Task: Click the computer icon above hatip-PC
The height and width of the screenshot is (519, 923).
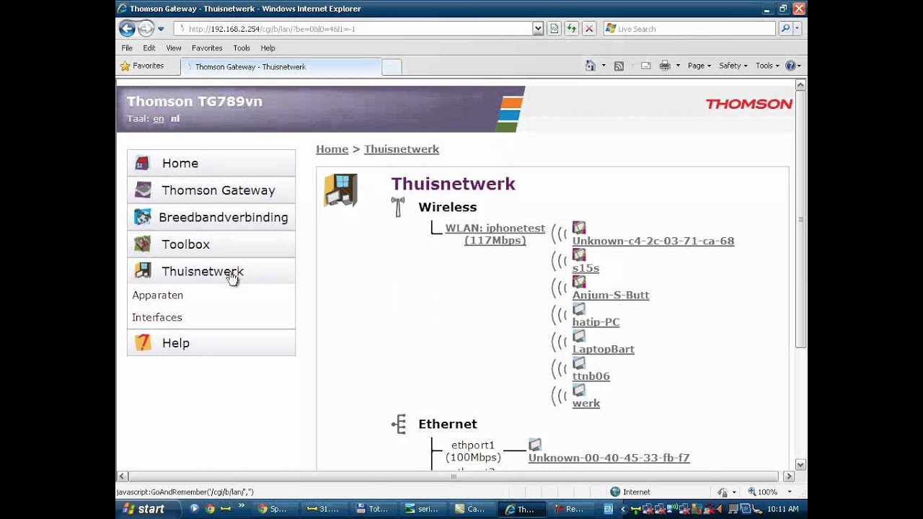Action: pos(579,309)
